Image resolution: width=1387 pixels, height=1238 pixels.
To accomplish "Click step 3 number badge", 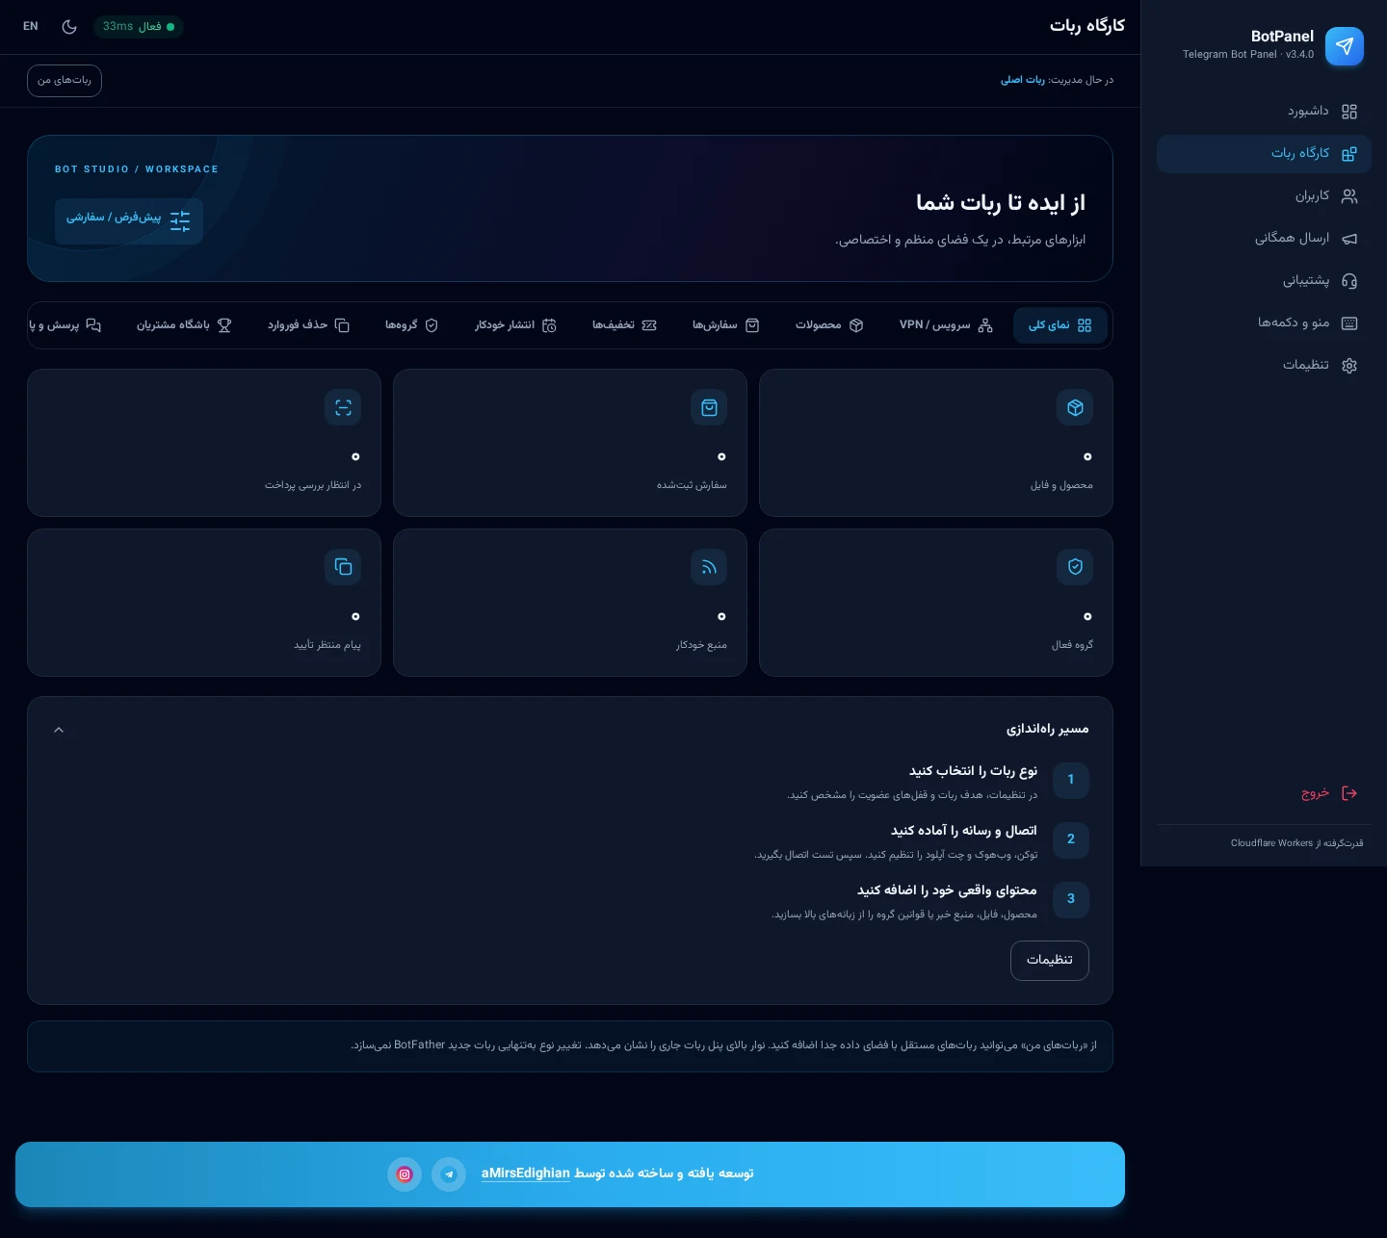I will click(1071, 899).
